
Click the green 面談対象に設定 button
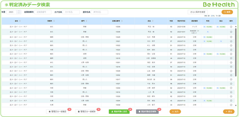(119, 112)
